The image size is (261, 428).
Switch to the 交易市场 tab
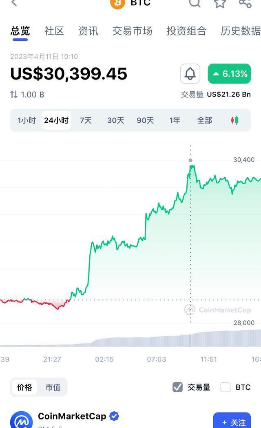point(132,31)
